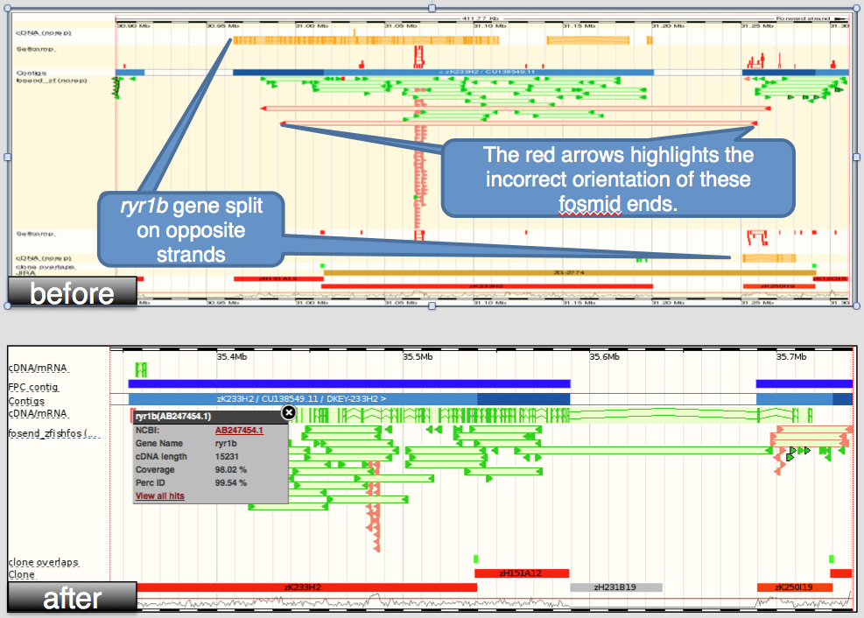Click the 'Clone' track label in the after panel
The width and height of the screenshot is (864, 618).
22,574
